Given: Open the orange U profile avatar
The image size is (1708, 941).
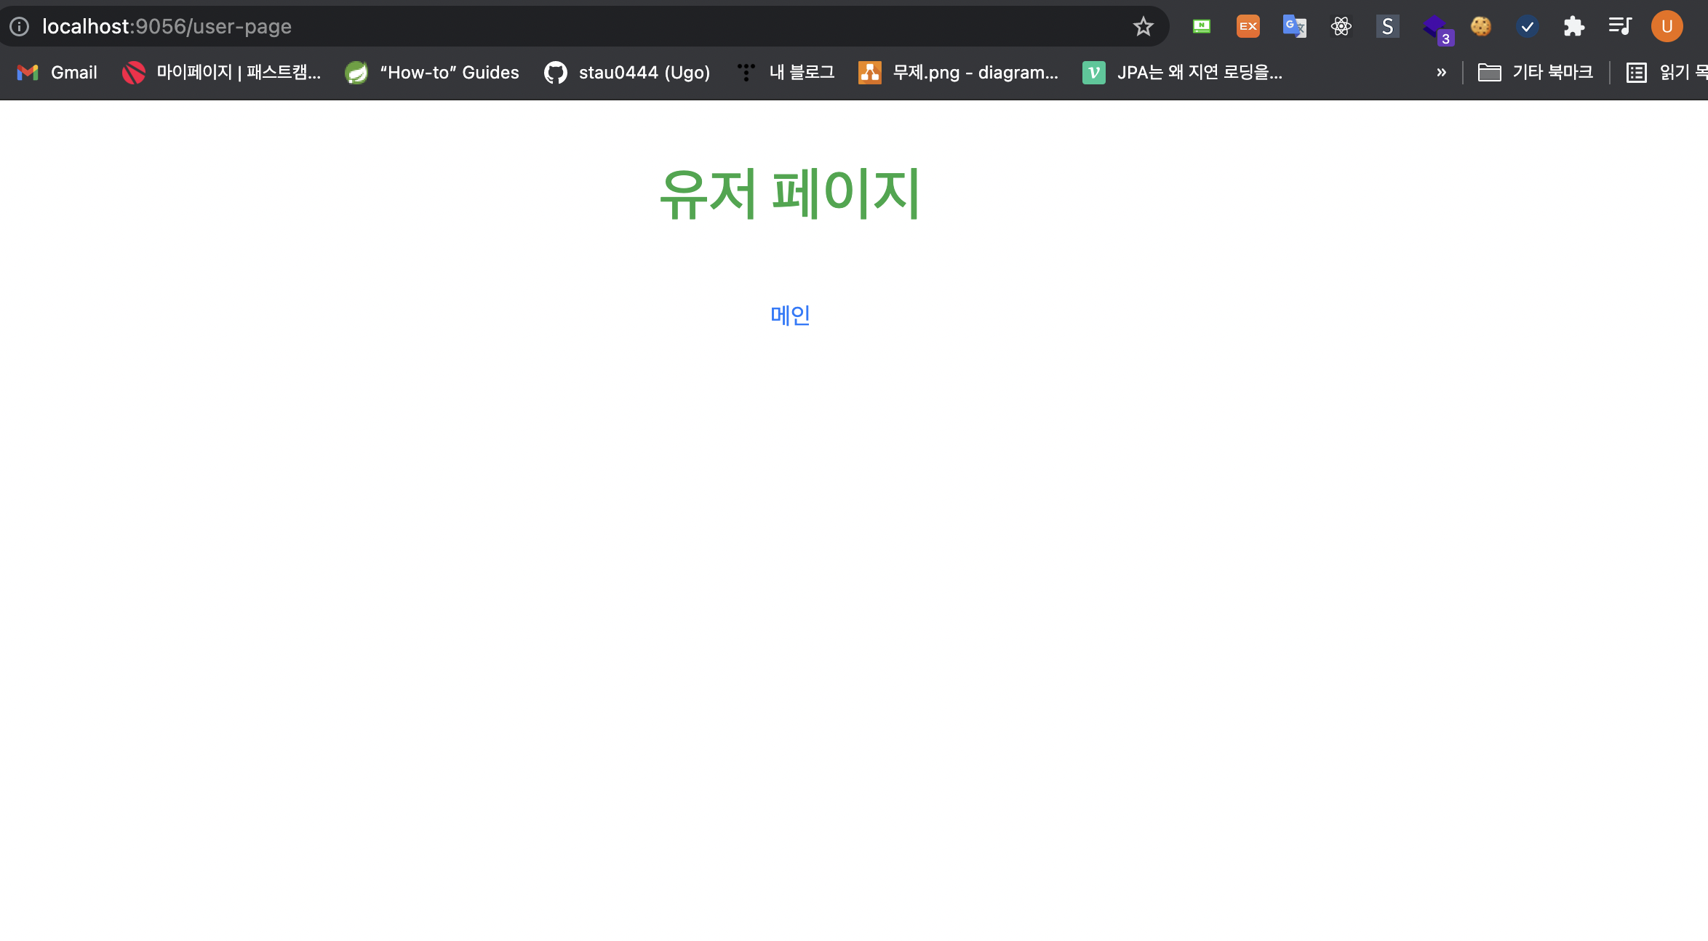Looking at the screenshot, I should 1667,27.
